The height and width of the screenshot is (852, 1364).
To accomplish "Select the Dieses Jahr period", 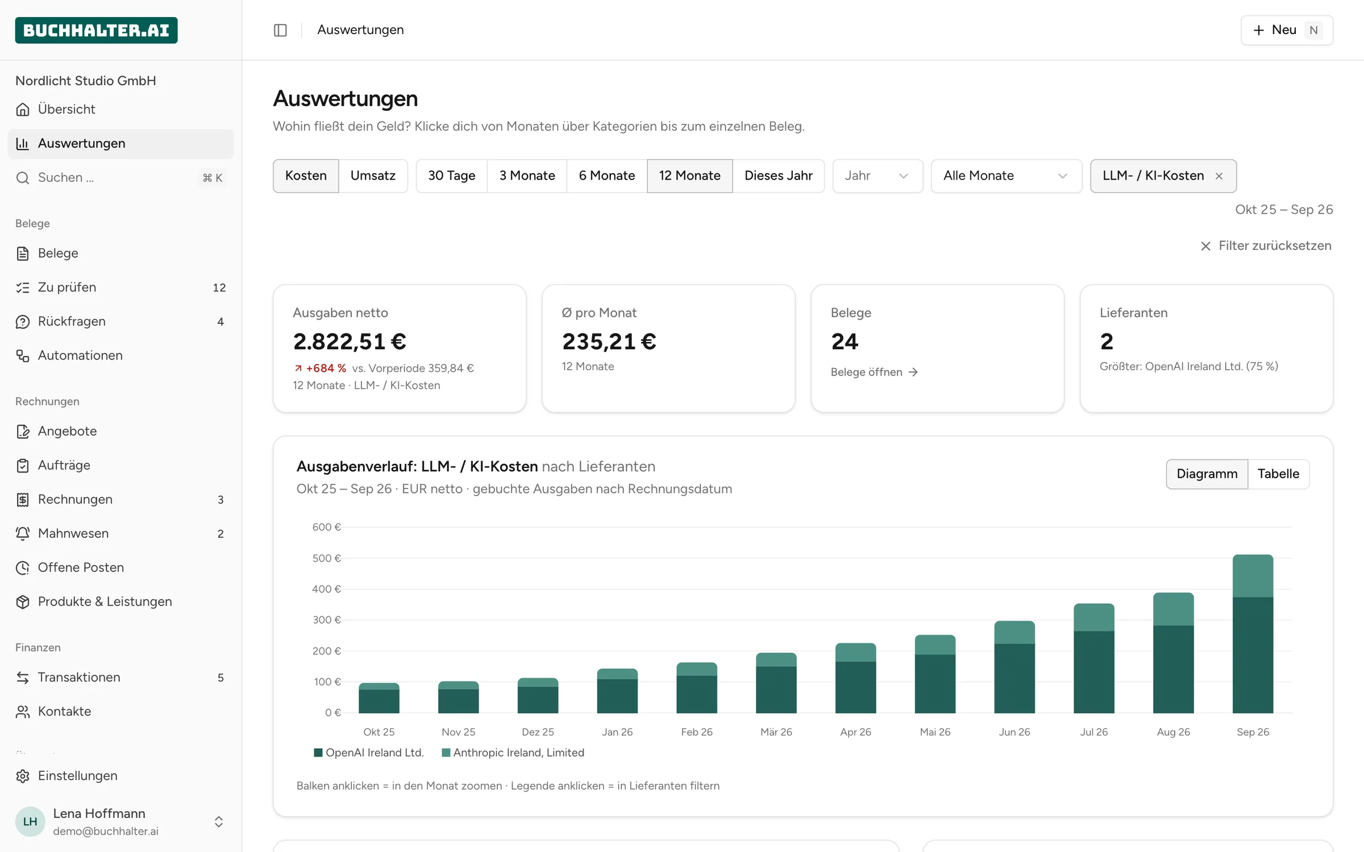I will [x=779, y=176].
